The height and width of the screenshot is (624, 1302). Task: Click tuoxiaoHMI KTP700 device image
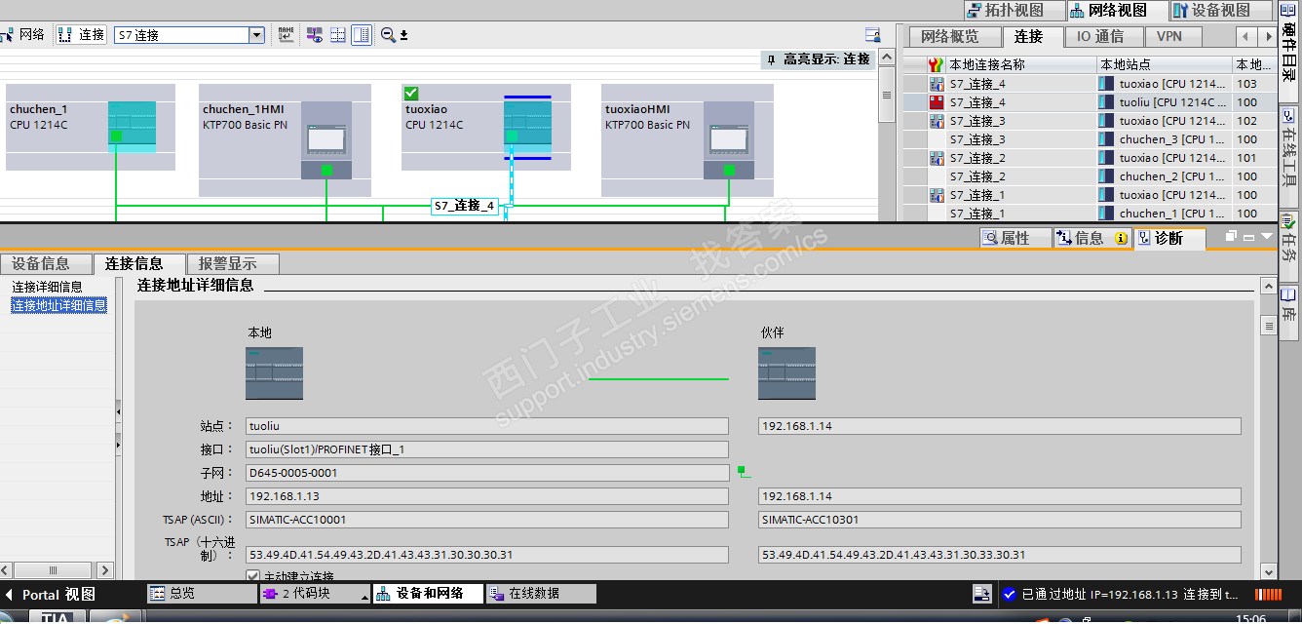point(729,139)
